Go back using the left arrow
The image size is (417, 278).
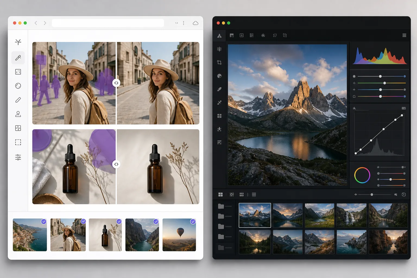point(36,23)
